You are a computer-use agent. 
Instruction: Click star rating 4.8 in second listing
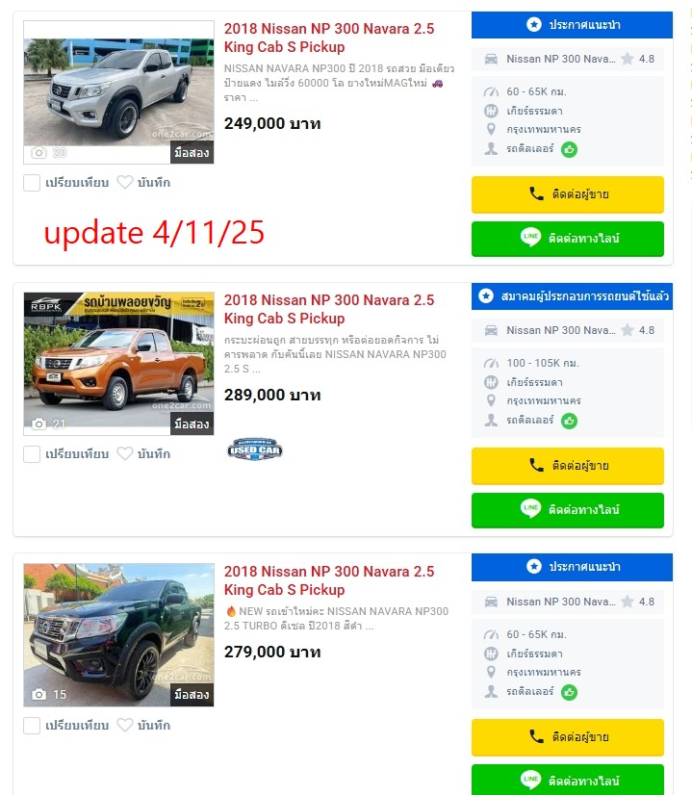(638, 330)
